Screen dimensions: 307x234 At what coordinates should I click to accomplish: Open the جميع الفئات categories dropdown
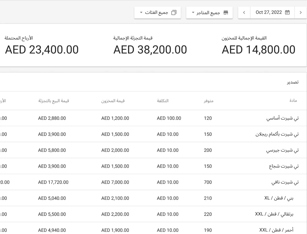tap(157, 12)
